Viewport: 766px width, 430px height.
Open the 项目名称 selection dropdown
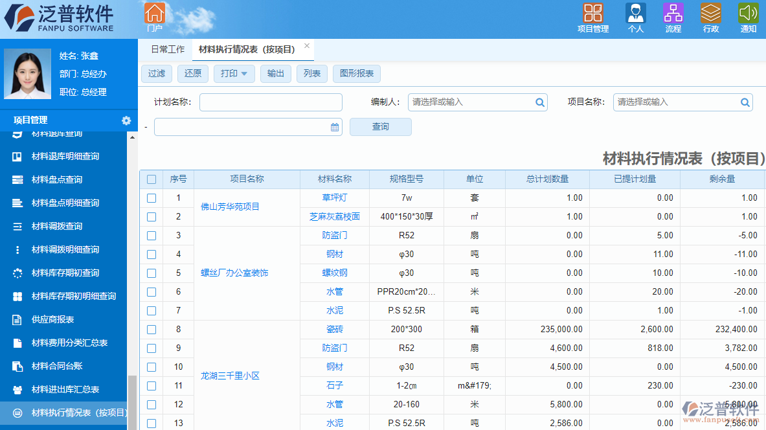pos(745,102)
